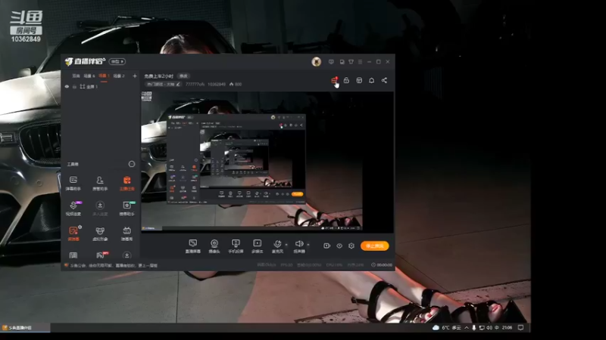Open the 多人连麦 multi-person co-stream tool

(100, 209)
